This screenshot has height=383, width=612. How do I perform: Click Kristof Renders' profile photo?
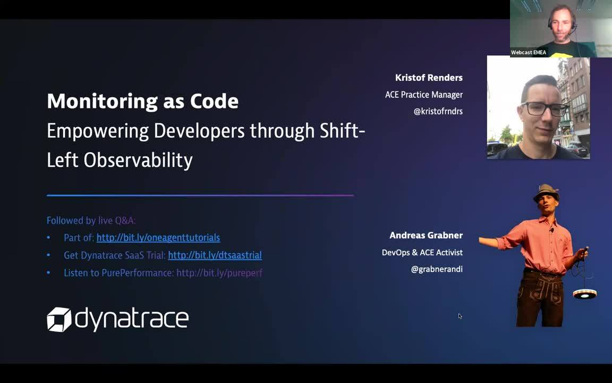coord(538,107)
